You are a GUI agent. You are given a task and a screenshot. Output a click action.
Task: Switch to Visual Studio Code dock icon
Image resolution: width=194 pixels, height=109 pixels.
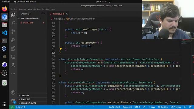(x=5, y=33)
